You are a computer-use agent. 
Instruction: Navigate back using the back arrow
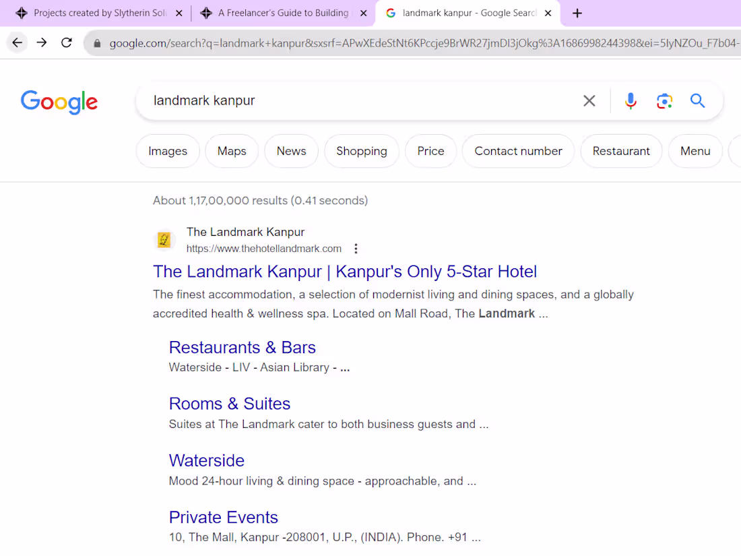click(17, 42)
